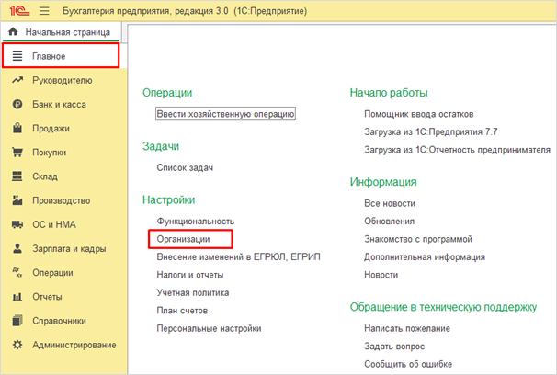This screenshot has width=557, height=375.
Task: Click the Руководителю chart icon
Action: (16, 81)
